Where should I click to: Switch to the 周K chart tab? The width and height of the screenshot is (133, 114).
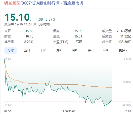tap(59, 50)
